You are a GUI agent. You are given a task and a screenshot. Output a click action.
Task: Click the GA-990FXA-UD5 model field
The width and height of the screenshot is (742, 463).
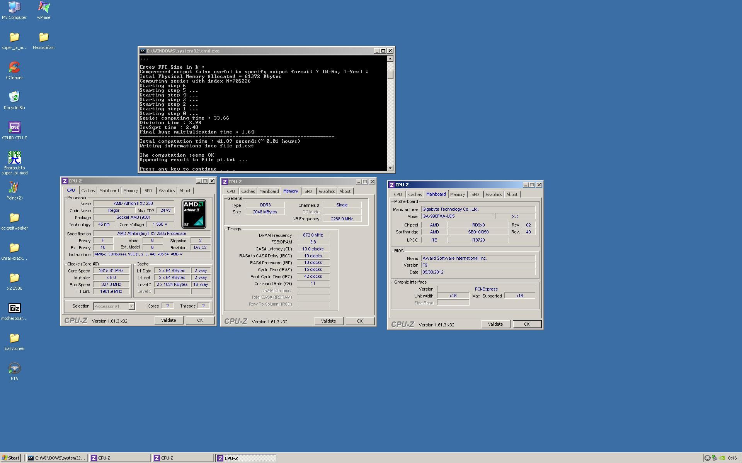pos(458,216)
